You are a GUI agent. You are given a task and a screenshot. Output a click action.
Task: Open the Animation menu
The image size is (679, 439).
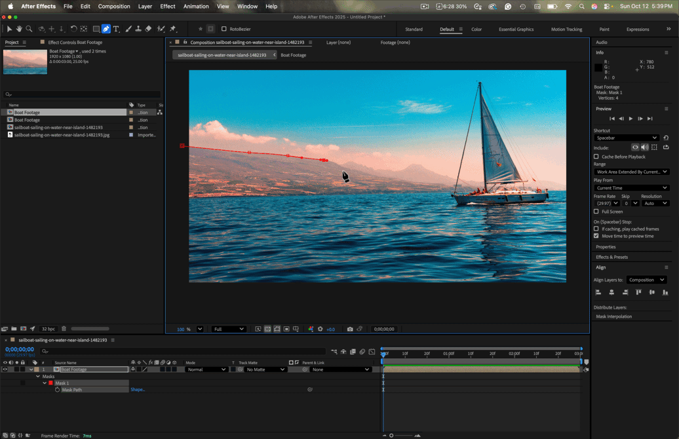point(196,6)
